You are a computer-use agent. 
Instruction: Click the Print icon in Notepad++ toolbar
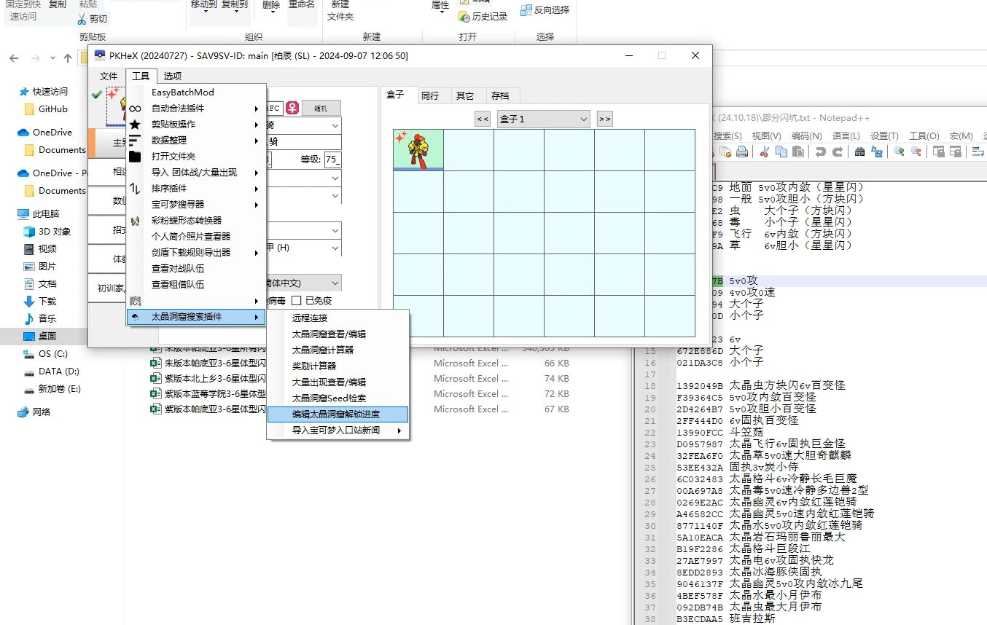[x=741, y=152]
